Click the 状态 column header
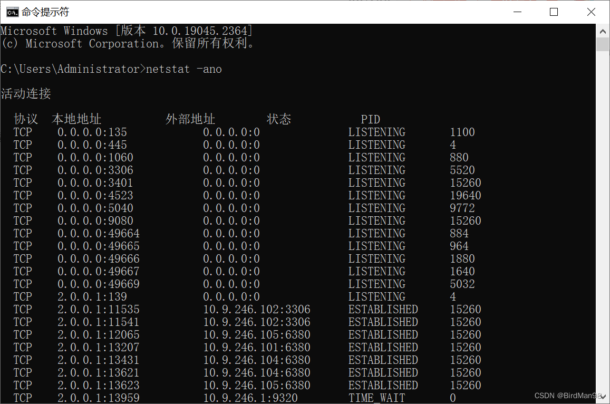 [x=279, y=119]
